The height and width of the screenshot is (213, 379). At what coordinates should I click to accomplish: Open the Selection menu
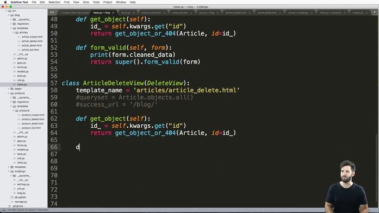tap(54, 2)
